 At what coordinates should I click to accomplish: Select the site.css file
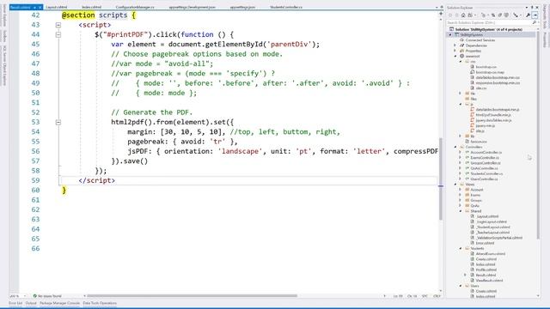click(481, 88)
